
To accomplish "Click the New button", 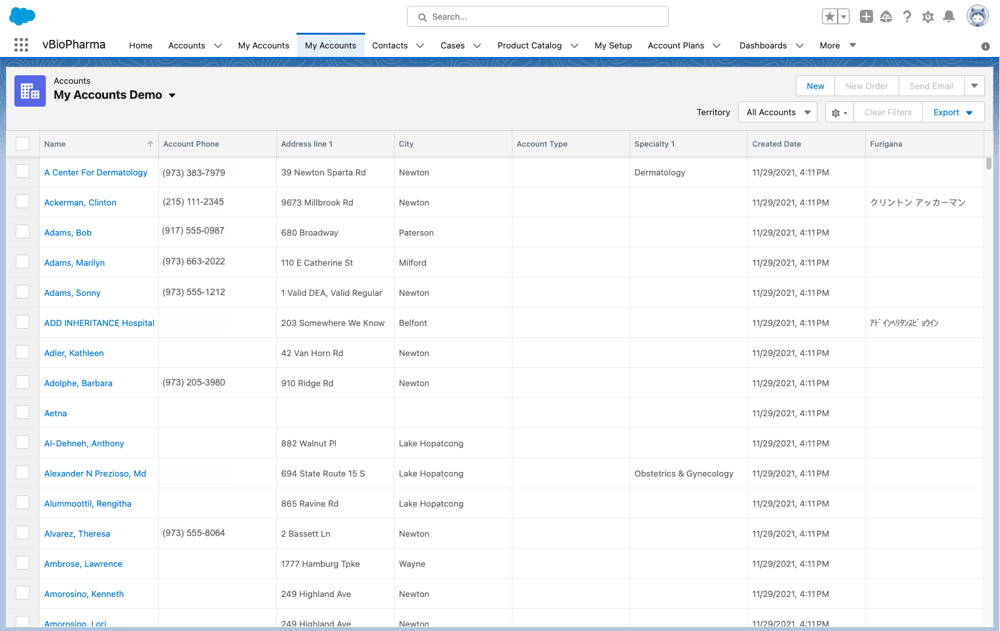I will point(815,86).
